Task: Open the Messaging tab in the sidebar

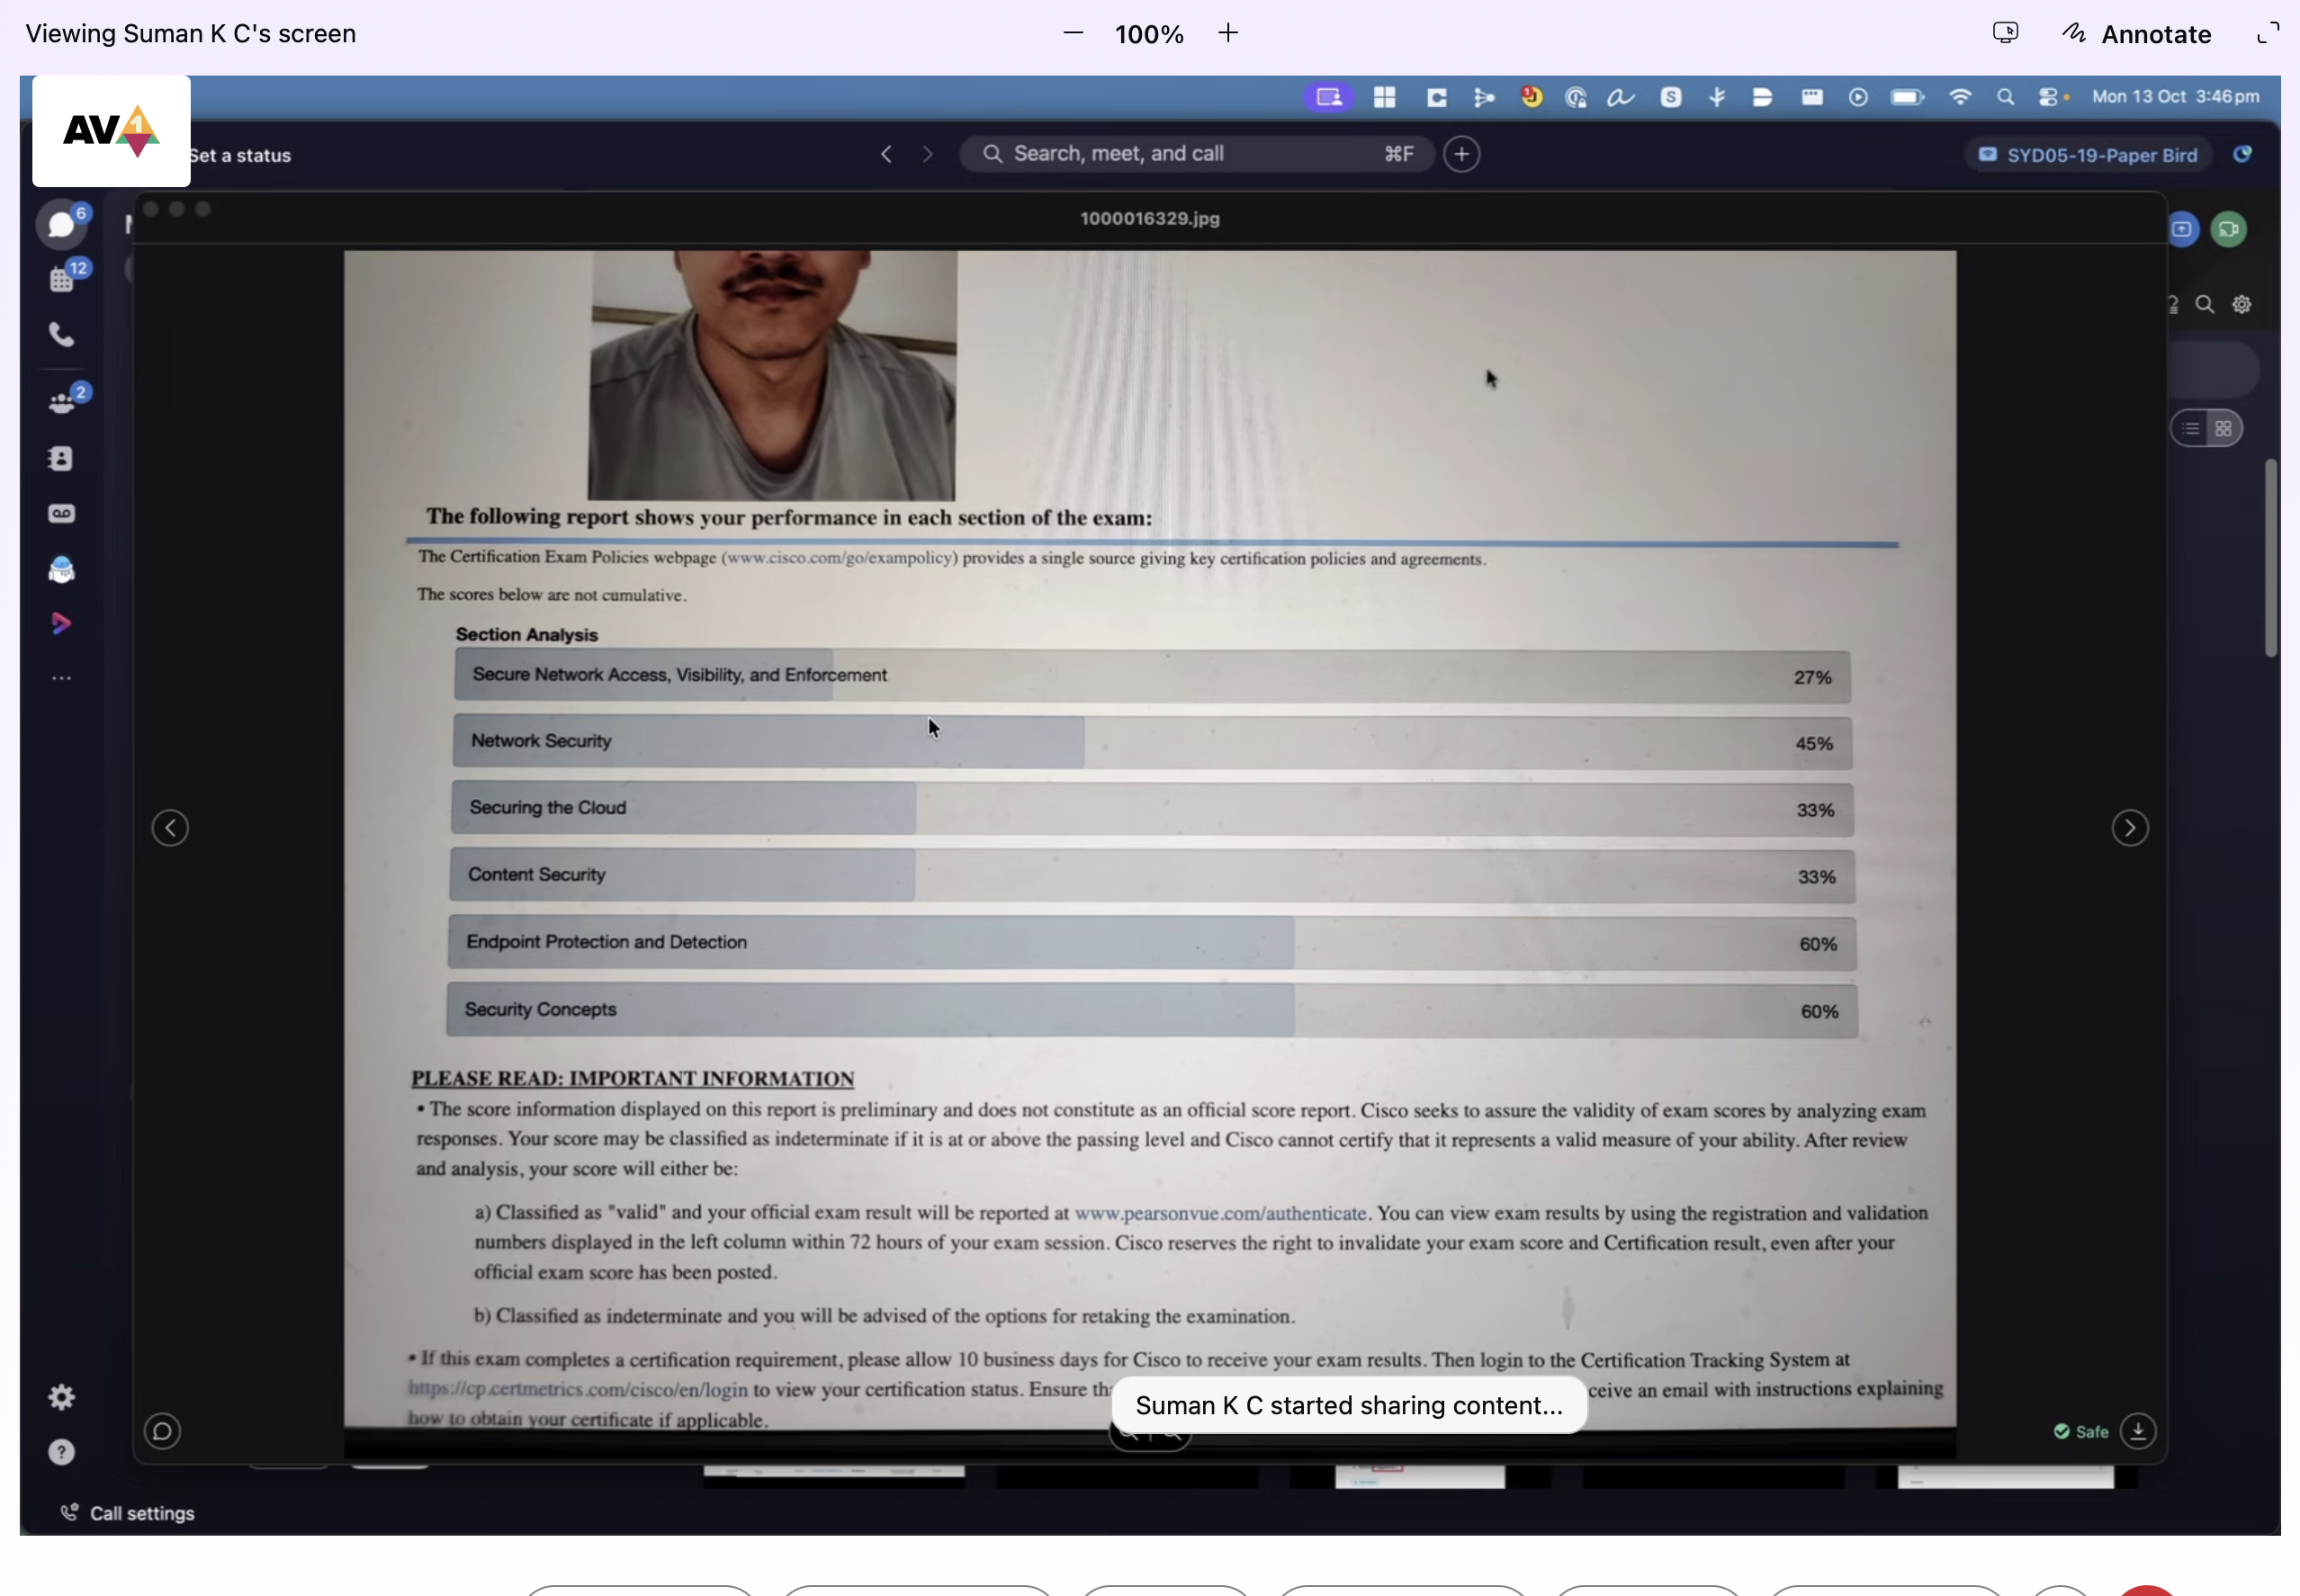Action: click(61, 224)
